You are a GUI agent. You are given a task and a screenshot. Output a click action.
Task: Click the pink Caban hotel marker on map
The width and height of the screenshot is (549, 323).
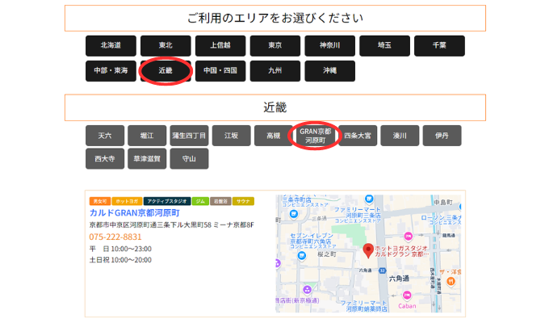pos(406,296)
